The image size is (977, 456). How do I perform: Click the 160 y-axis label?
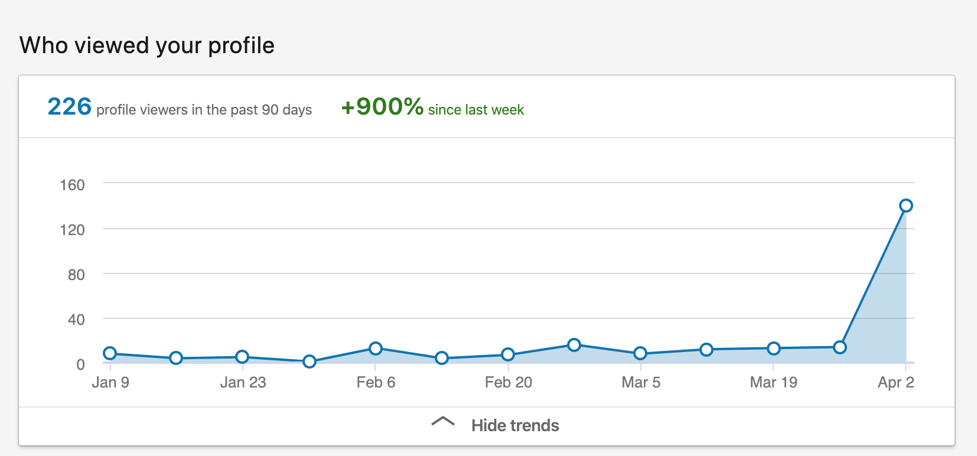pos(72,185)
